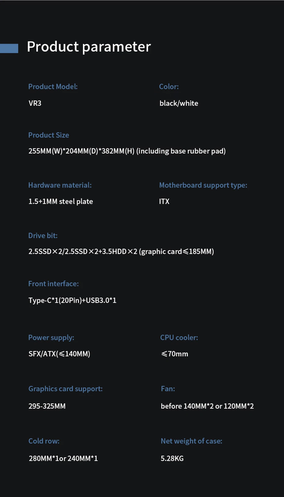This screenshot has height=497, width=284.
Task: Select the "Drive bit:" label
Action: point(43,236)
